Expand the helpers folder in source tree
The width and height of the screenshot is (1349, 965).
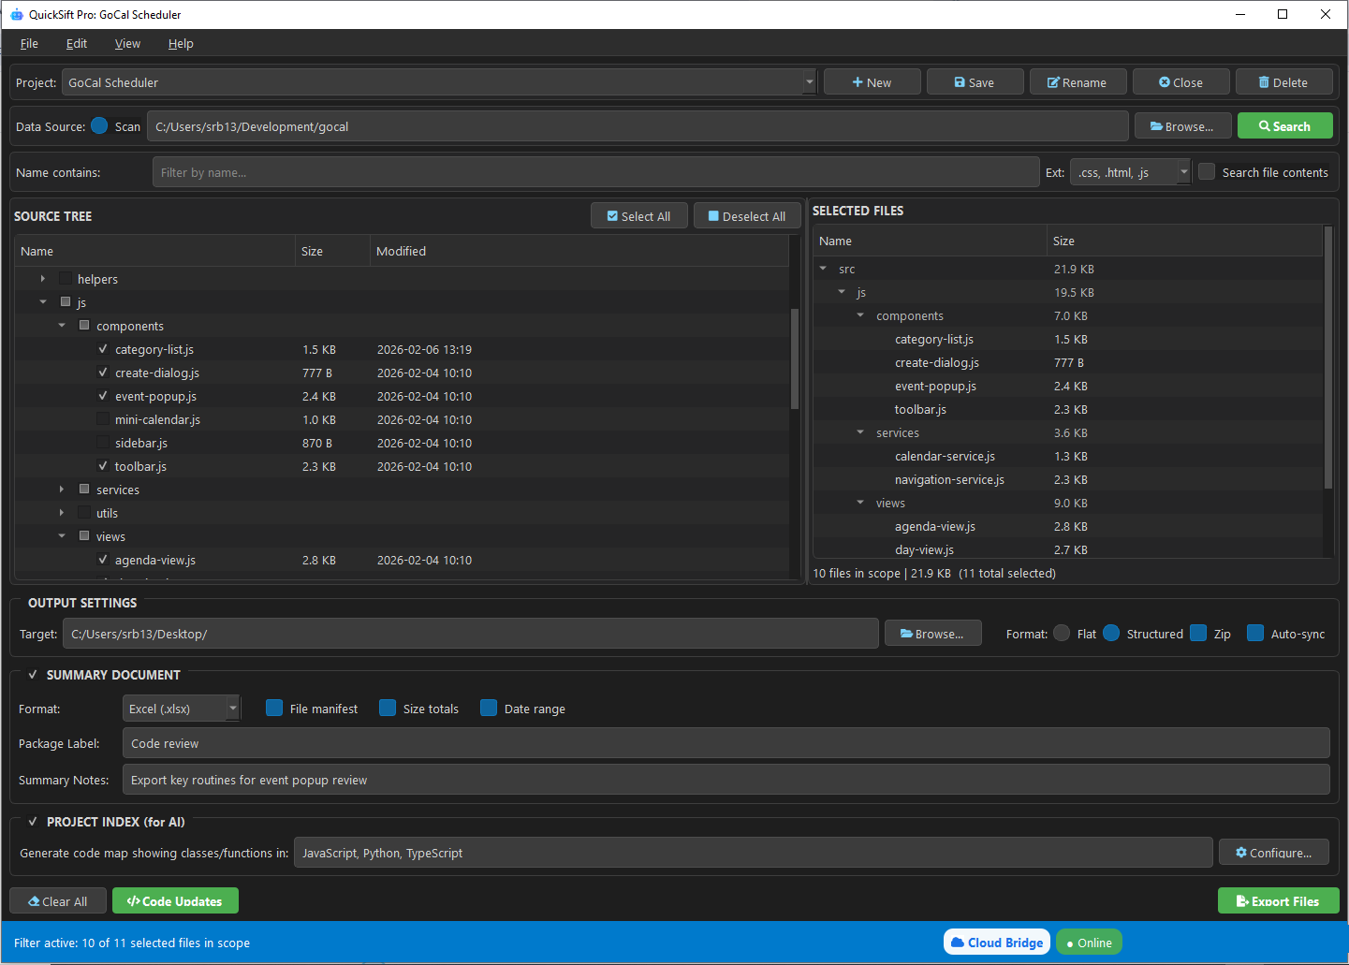43,279
